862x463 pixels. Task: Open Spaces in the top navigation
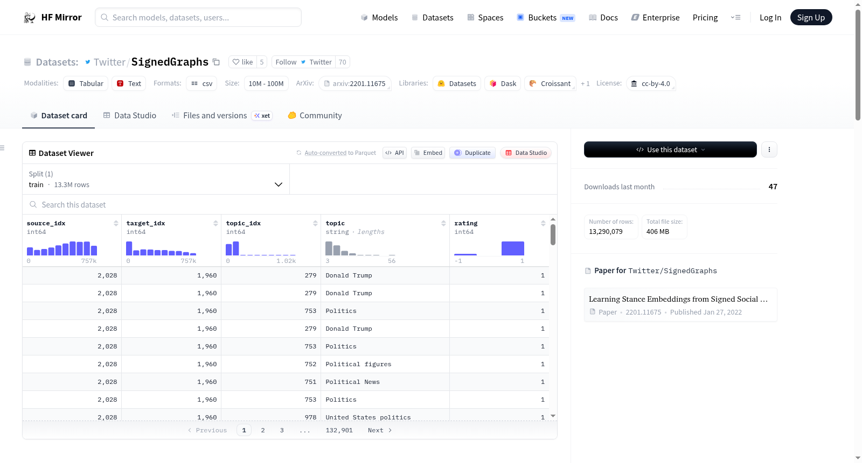(x=485, y=17)
